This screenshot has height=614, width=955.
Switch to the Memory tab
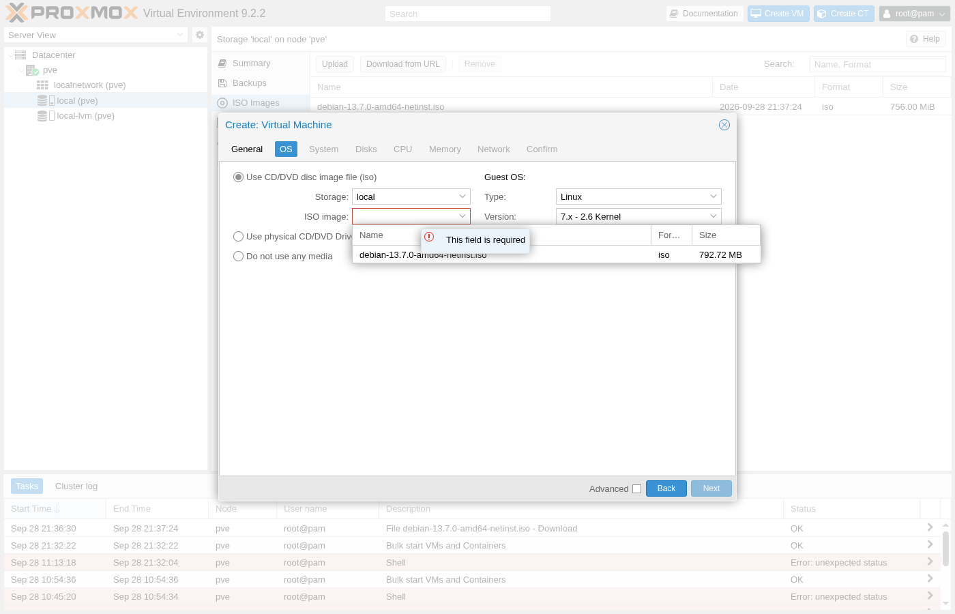click(x=445, y=149)
